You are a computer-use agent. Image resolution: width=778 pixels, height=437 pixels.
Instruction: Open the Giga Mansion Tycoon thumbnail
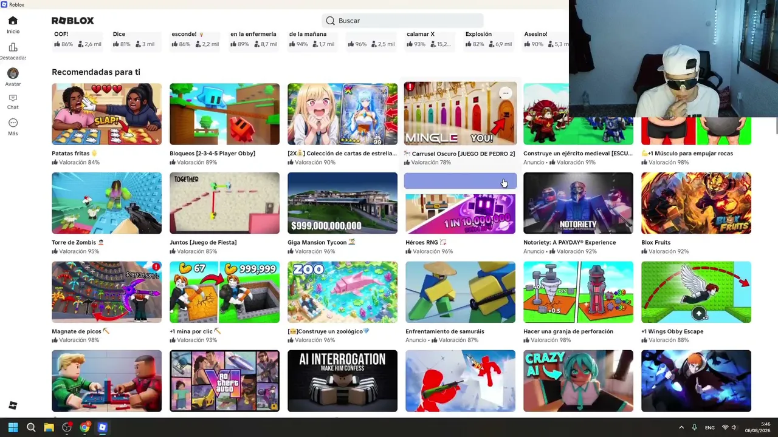(342, 203)
